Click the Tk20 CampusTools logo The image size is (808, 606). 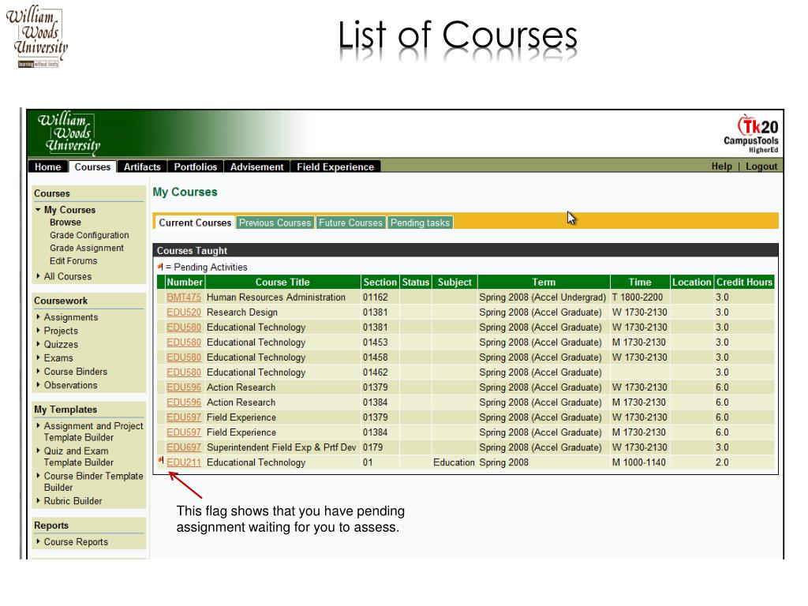751,134
